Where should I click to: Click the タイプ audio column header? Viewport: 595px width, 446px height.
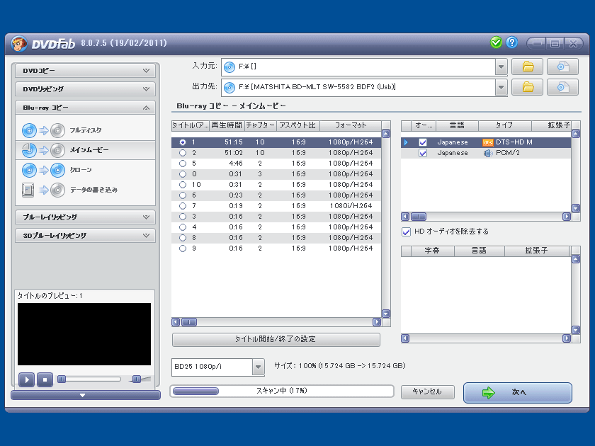click(504, 125)
